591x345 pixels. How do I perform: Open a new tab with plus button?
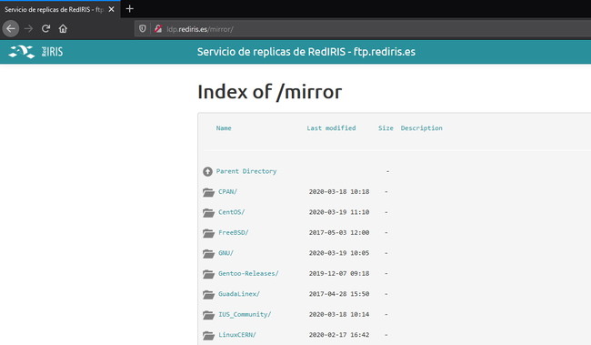130,9
